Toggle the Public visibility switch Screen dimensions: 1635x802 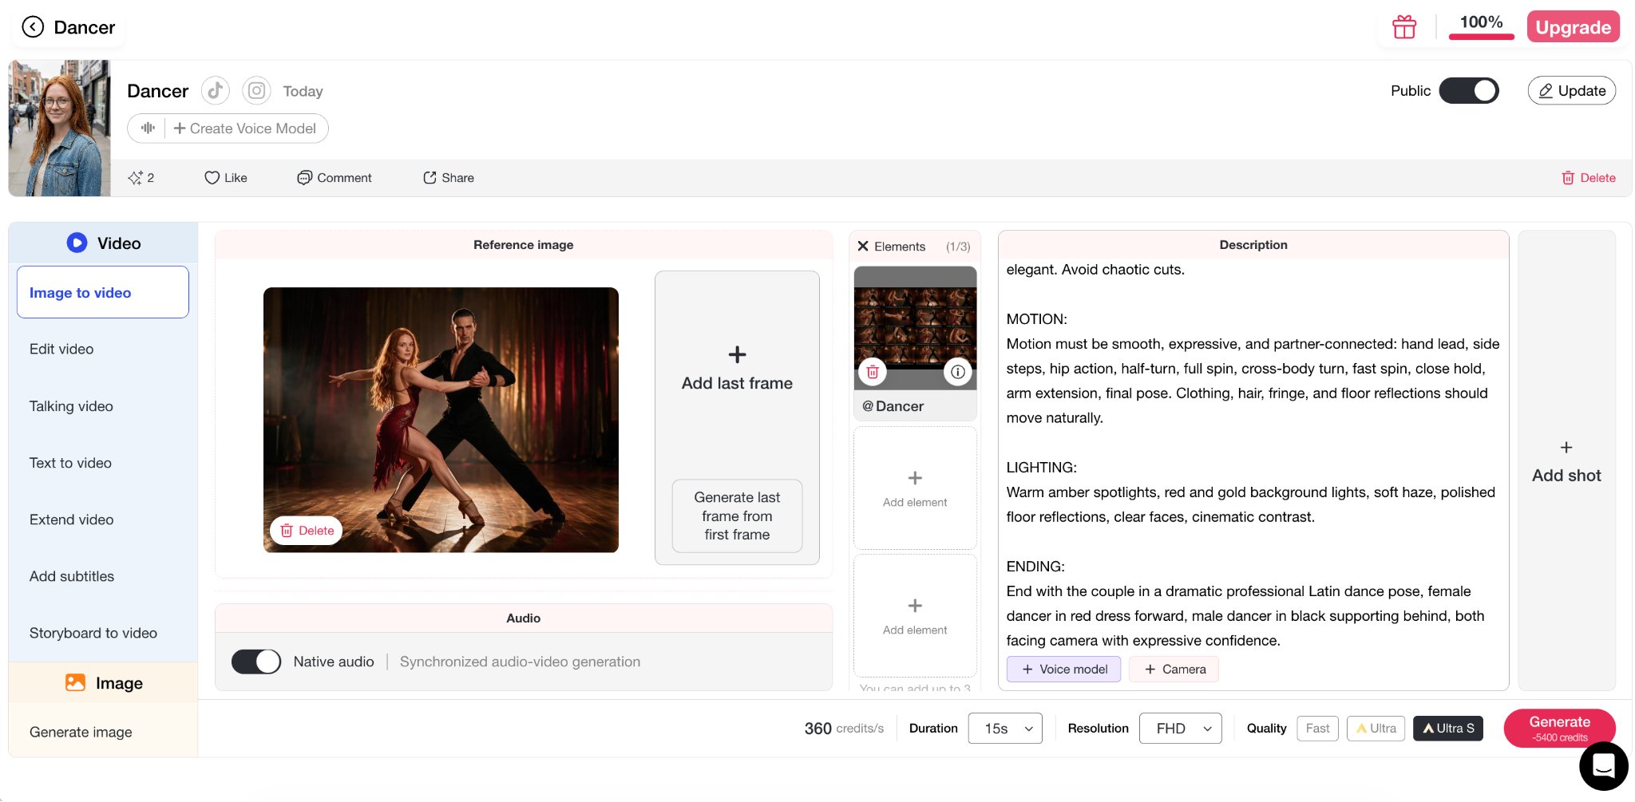(x=1469, y=91)
